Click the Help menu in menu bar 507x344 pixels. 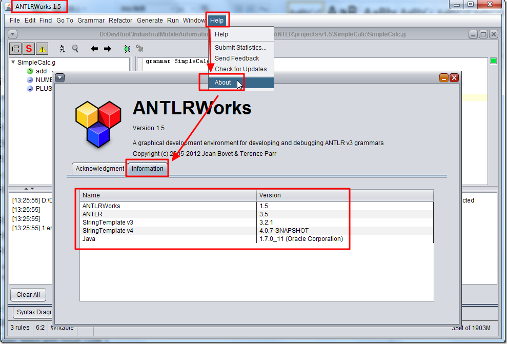(x=217, y=21)
